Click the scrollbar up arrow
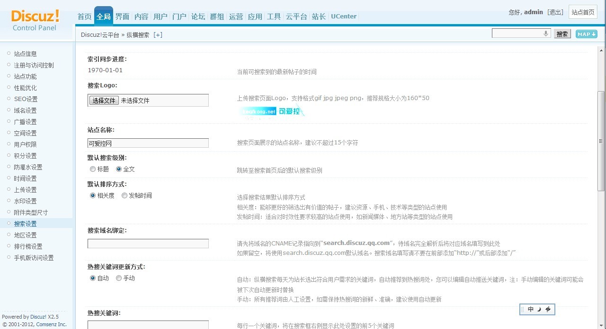The image size is (606, 329). 601,51
